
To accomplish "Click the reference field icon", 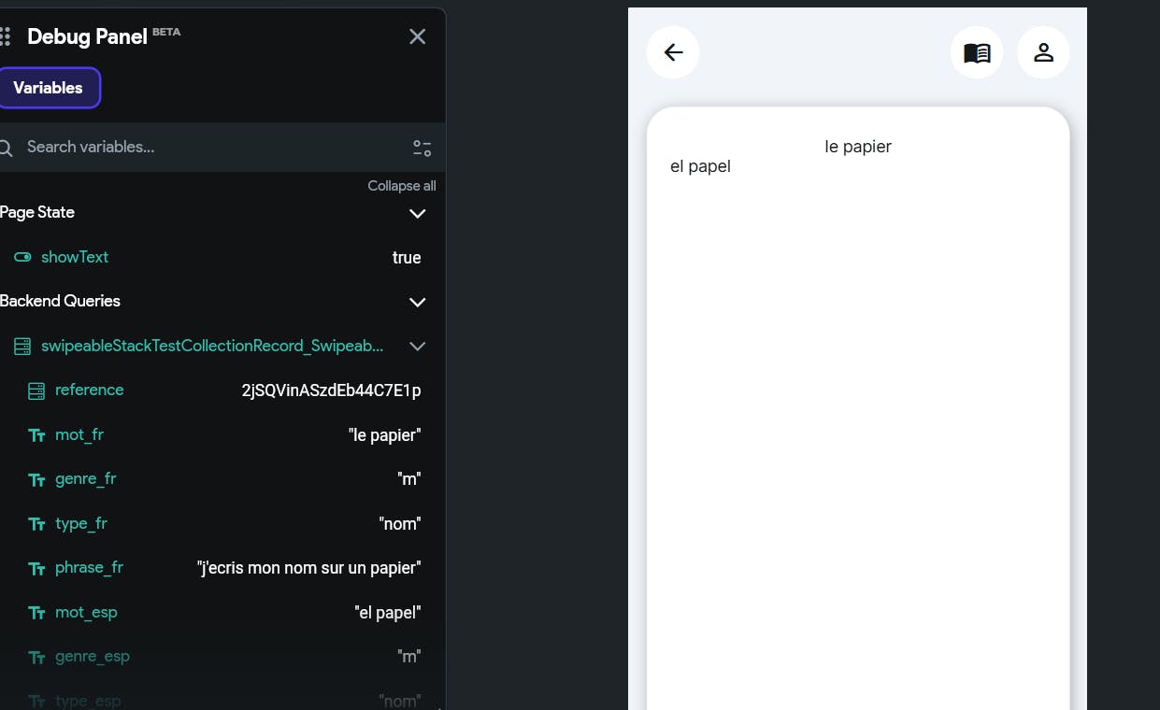I will 36,390.
